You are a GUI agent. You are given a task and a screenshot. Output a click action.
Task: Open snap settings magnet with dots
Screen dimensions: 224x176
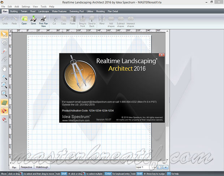tap(4, 120)
